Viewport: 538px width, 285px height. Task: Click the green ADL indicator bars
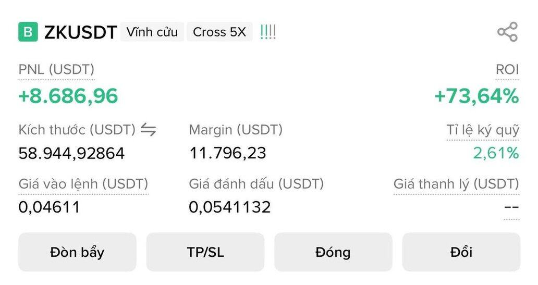268,32
